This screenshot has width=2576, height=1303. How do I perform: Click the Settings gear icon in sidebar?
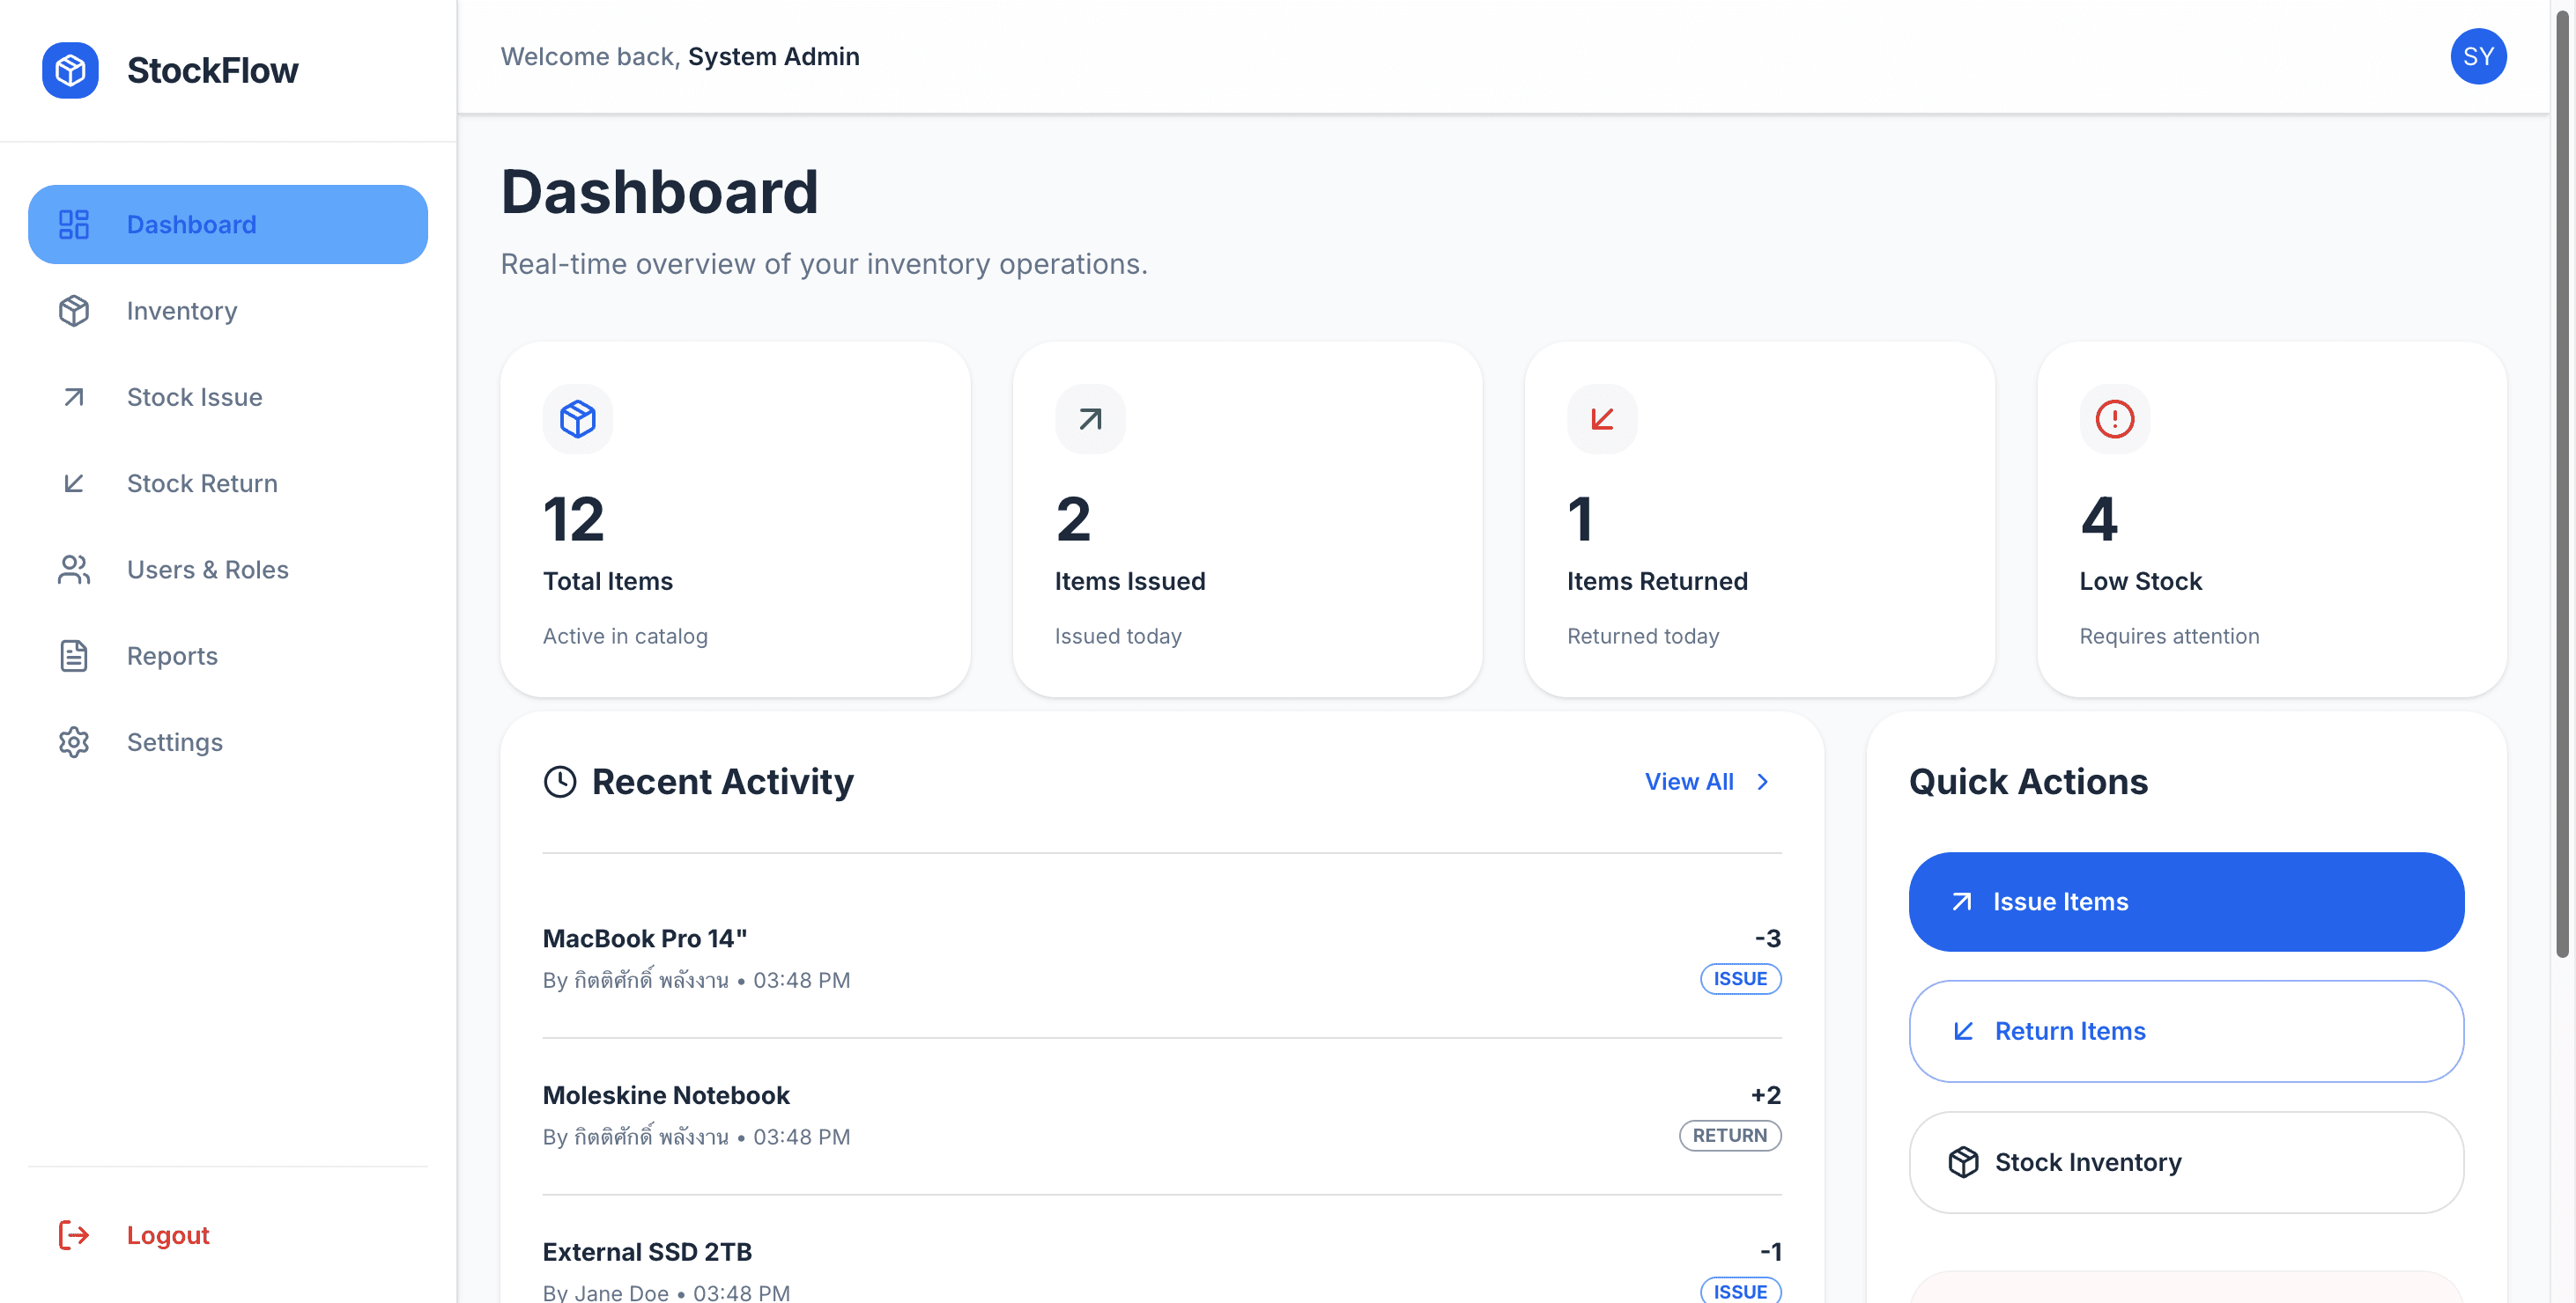pyautogui.click(x=74, y=741)
